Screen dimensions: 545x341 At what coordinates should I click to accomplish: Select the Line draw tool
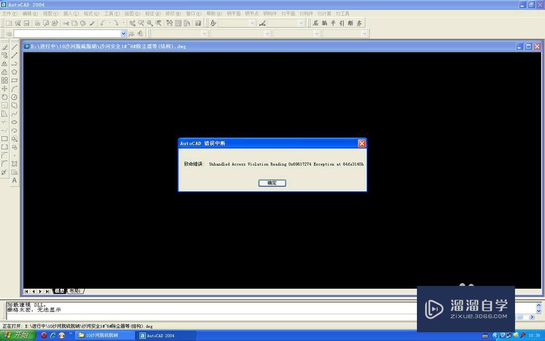pyautogui.click(x=14, y=47)
